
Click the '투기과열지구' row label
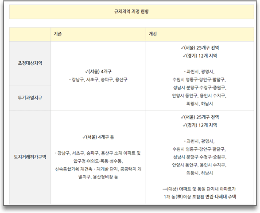tap(30, 98)
